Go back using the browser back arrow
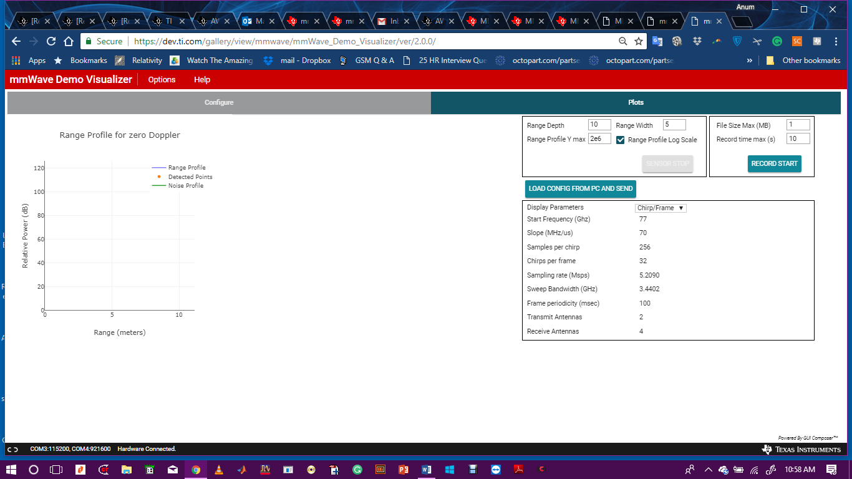The image size is (852, 479). 16,41
